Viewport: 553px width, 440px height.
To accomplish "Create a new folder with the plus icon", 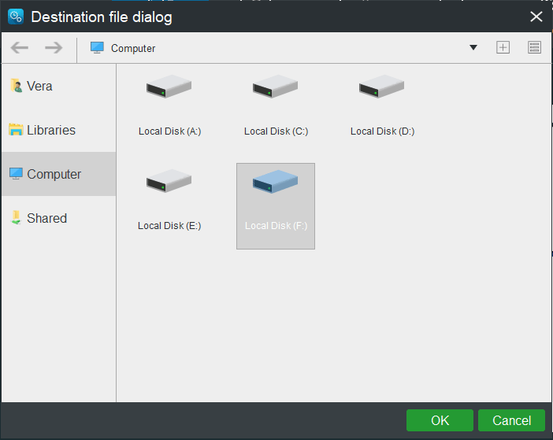I will tap(503, 47).
